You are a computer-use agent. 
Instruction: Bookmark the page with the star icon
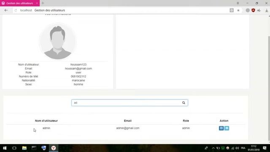(x=238, y=10)
